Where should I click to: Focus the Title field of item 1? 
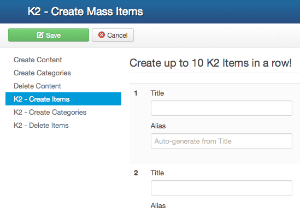[x=221, y=108]
